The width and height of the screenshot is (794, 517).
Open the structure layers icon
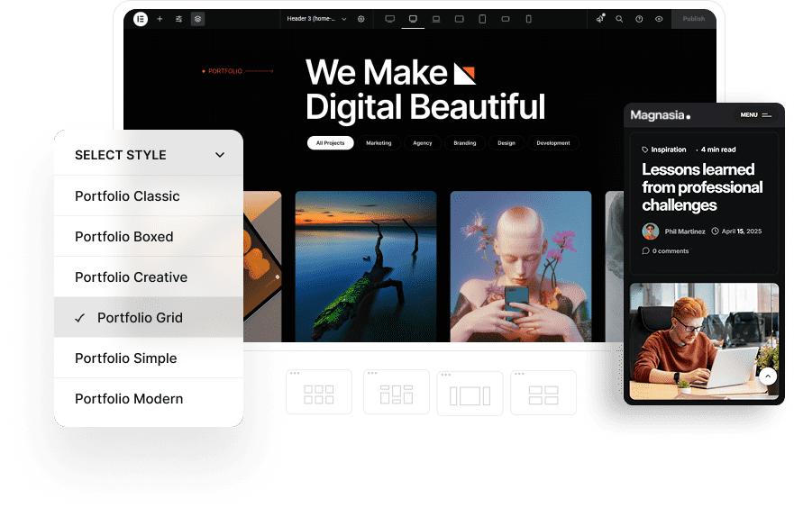click(x=197, y=19)
